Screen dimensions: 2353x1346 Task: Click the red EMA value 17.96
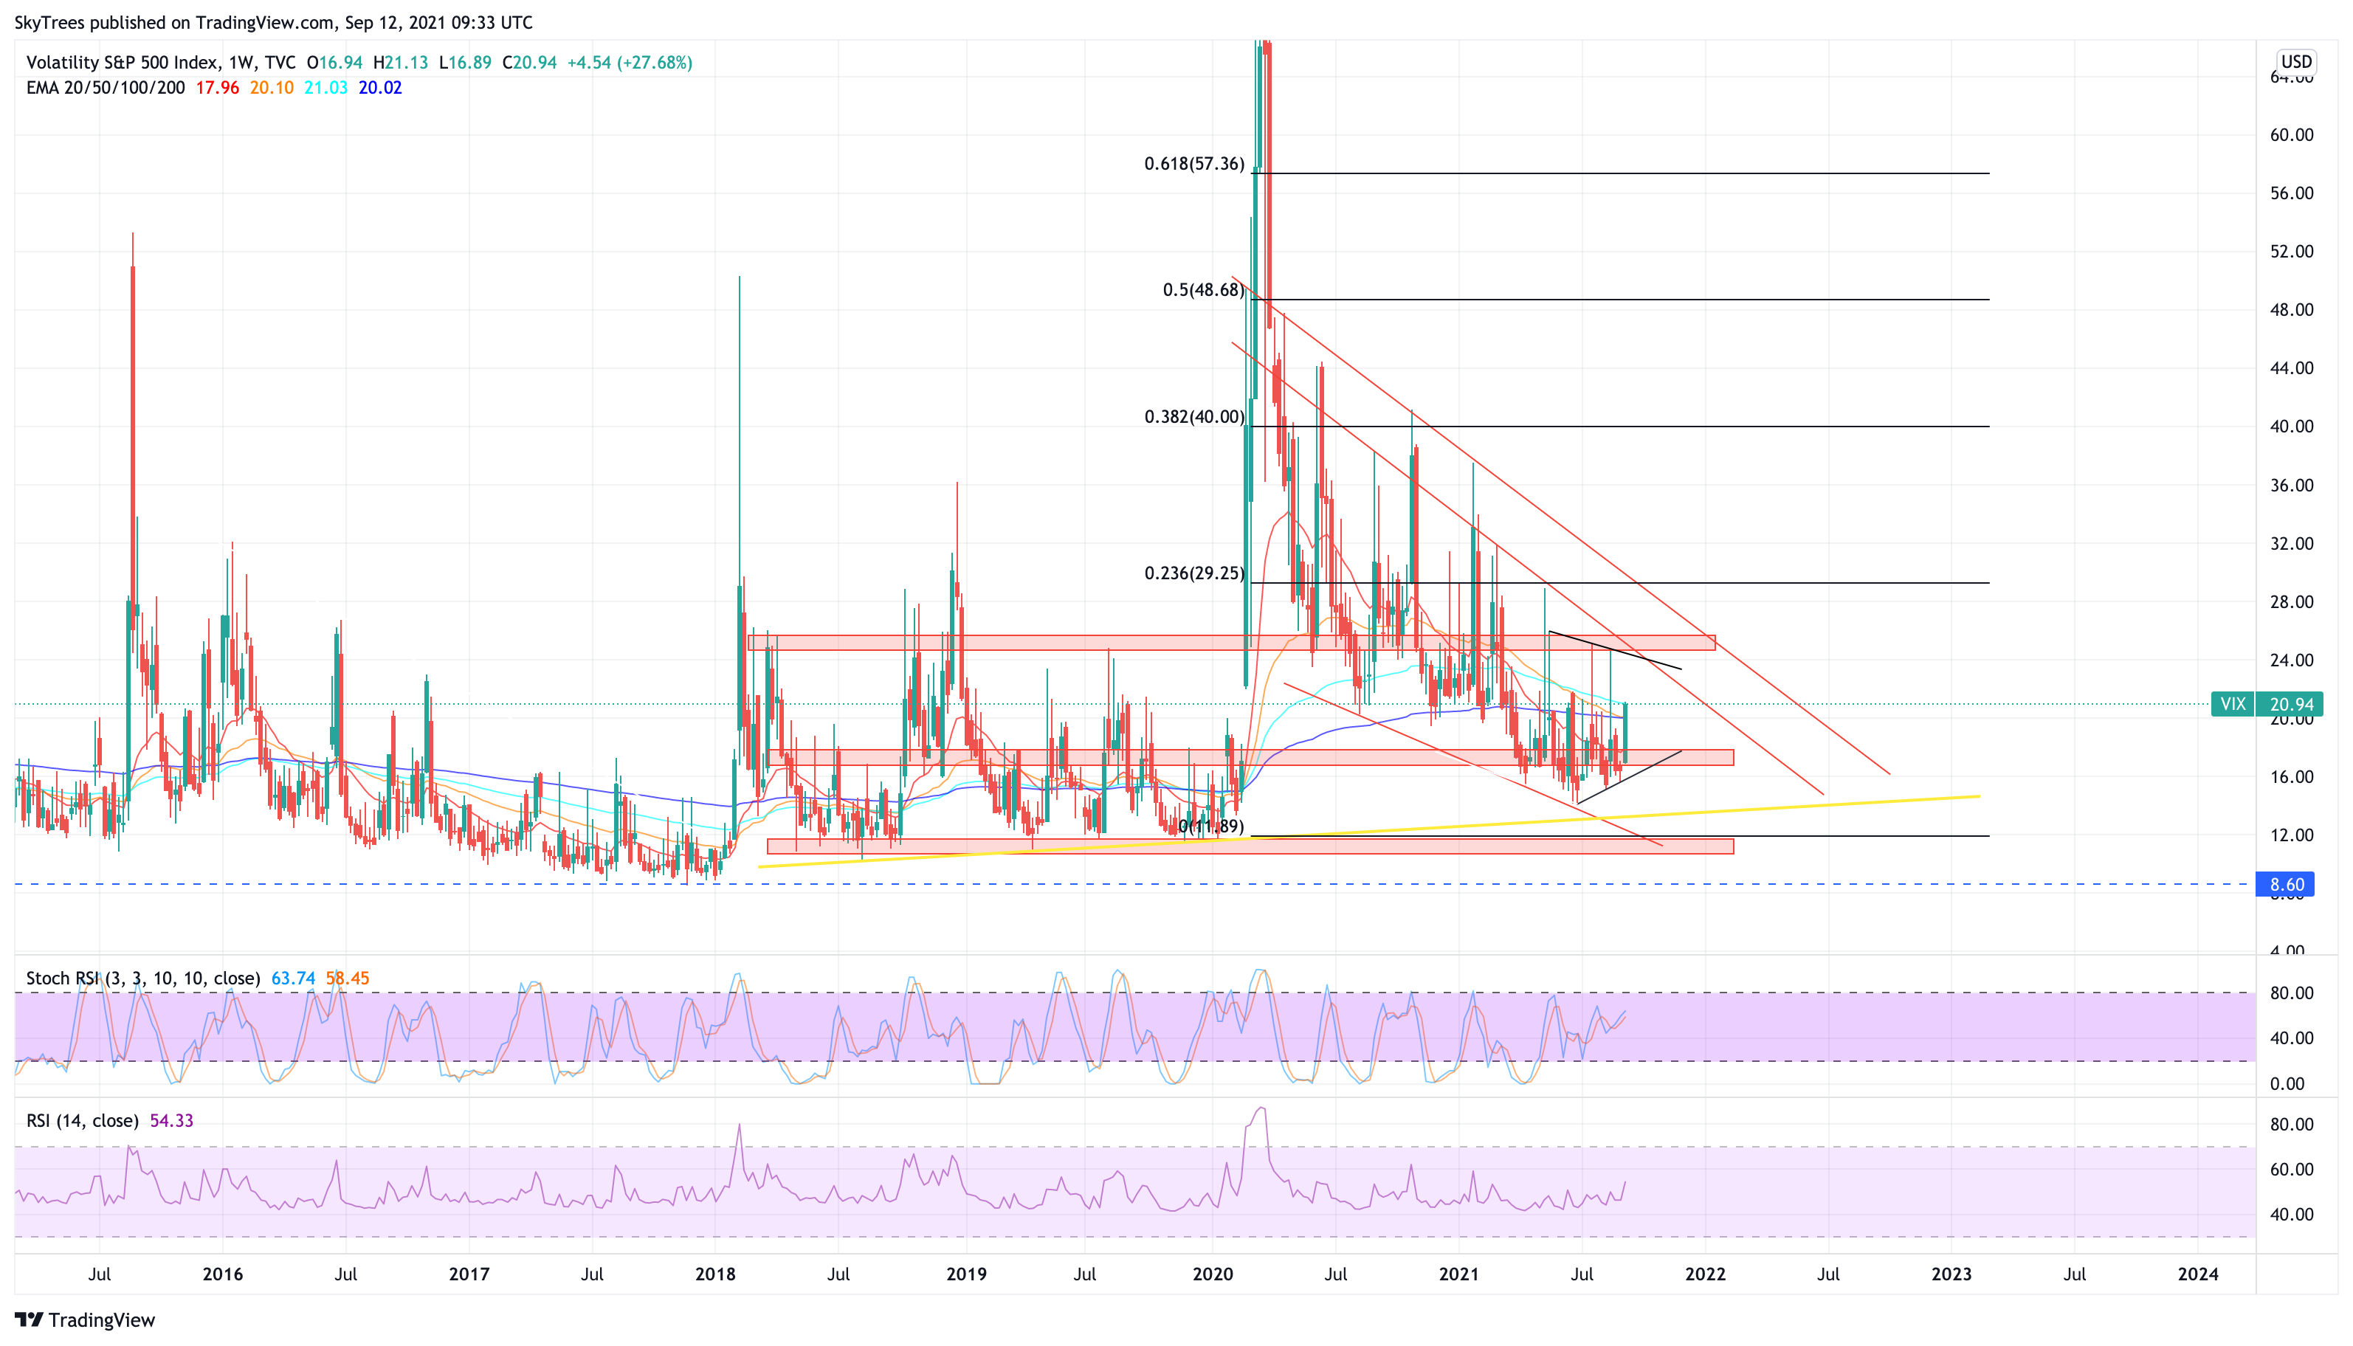point(217,88)
